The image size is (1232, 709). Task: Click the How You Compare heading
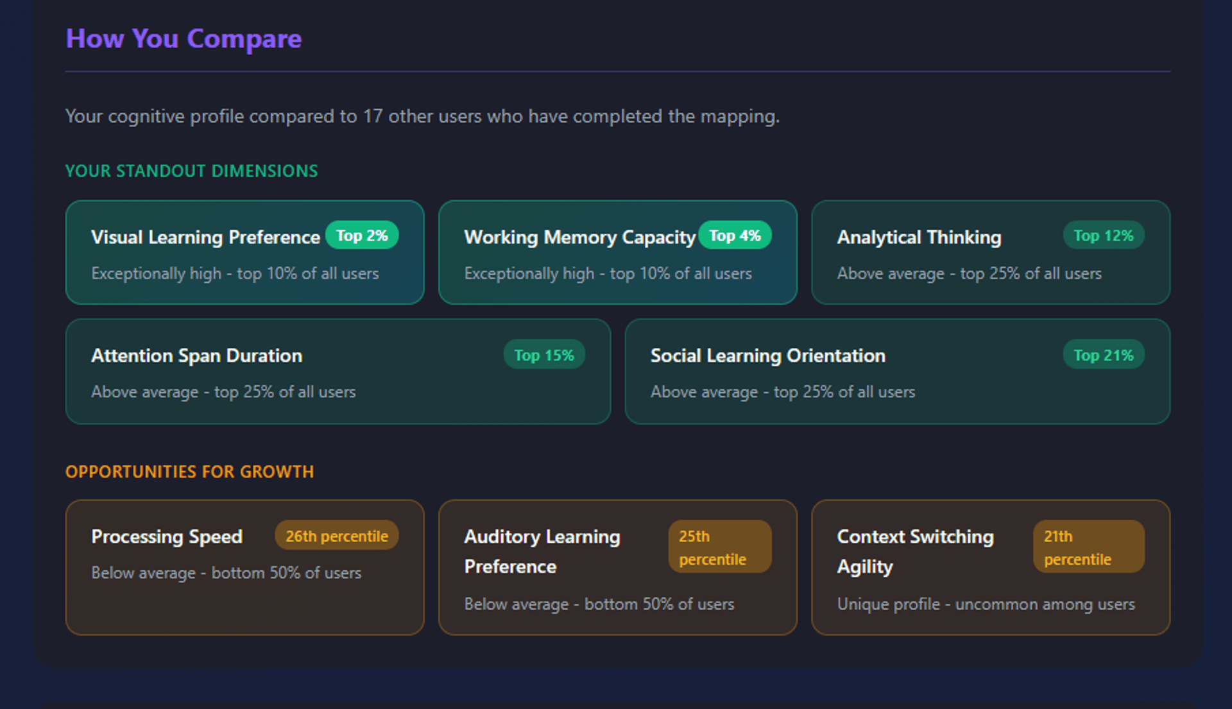point(184,38)
